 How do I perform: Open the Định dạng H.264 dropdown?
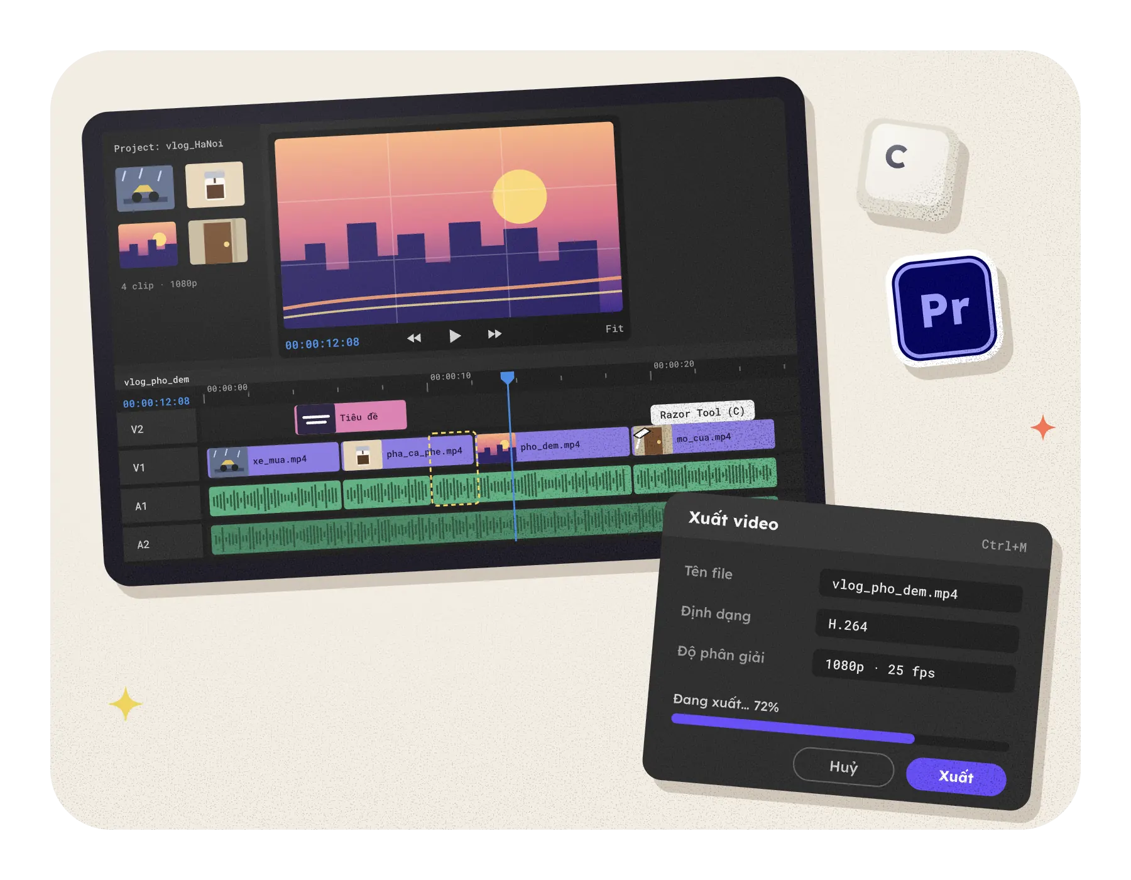pos(917,631)
